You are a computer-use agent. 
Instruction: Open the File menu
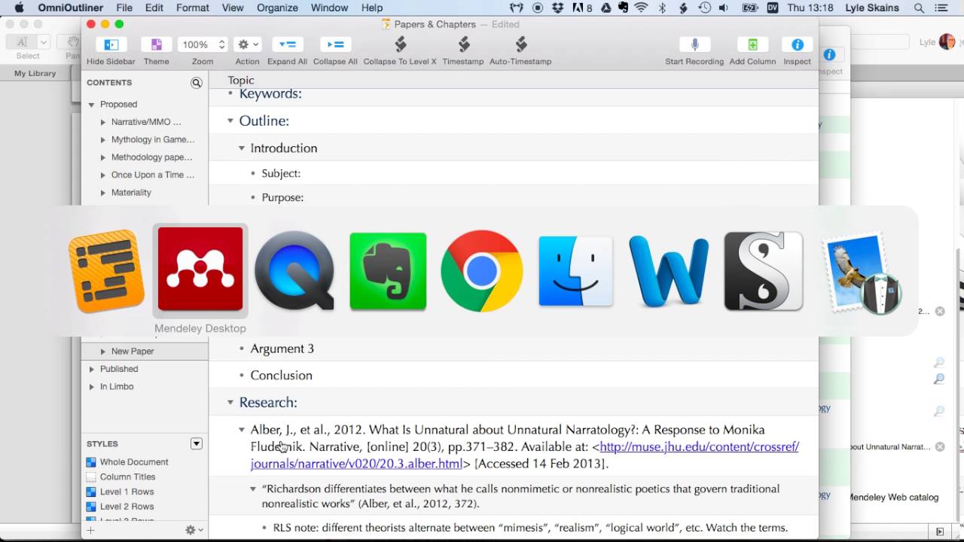[124, 8]
